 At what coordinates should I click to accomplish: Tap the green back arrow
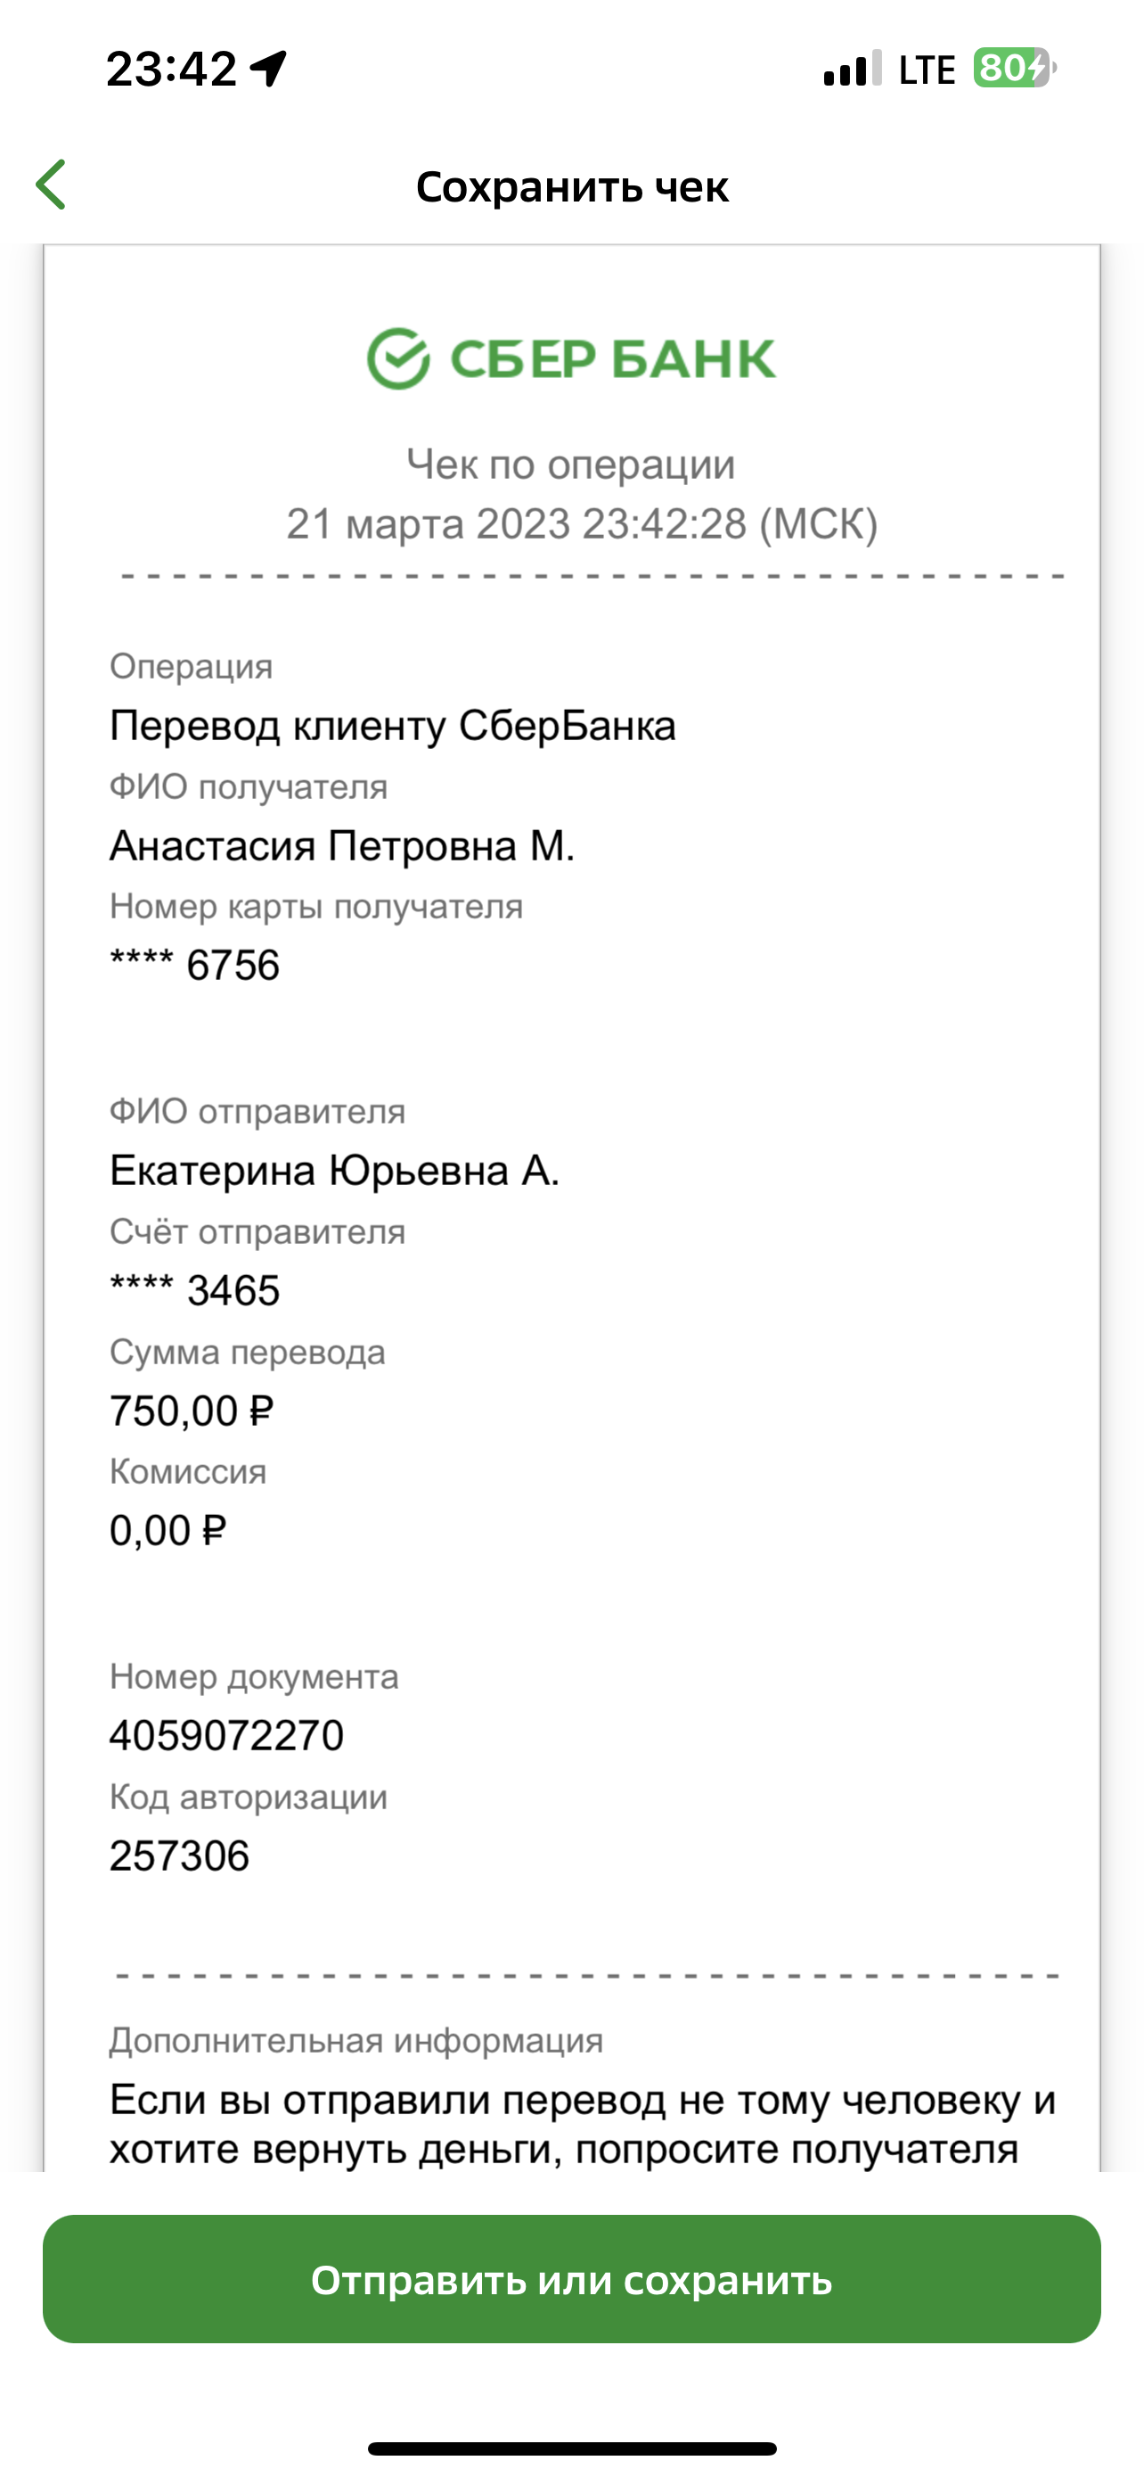coord(51,185)
